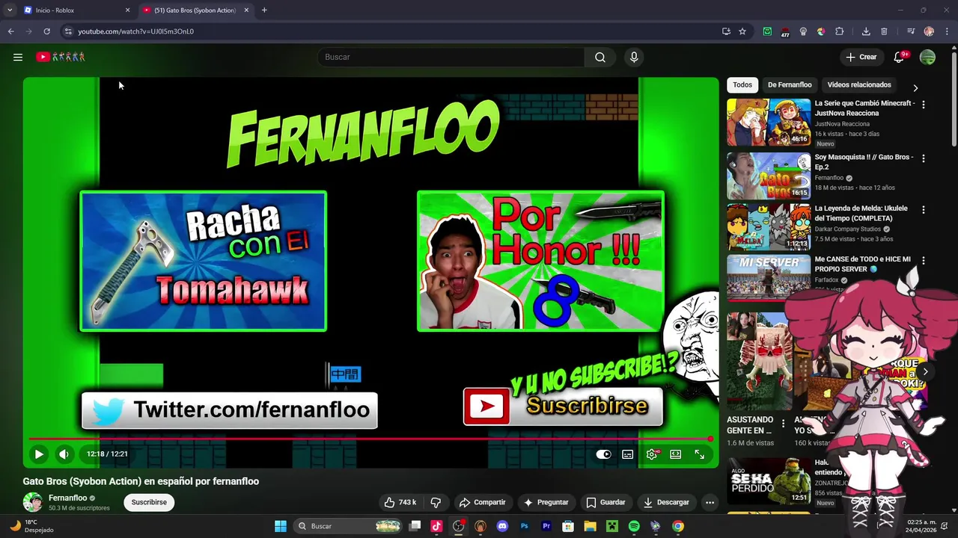Select the De Fernanfloo filter chip
The height and width of the screenshot is (538, 958).
coord(790,84)
